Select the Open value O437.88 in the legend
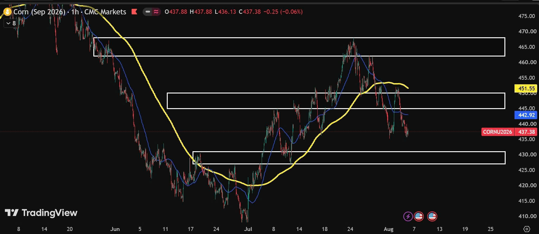Screen dimensions: 539x234 176,12
